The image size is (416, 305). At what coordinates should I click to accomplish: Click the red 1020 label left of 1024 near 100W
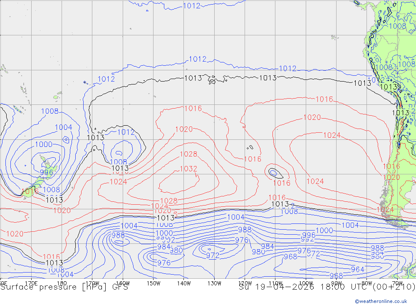point(312,117)
